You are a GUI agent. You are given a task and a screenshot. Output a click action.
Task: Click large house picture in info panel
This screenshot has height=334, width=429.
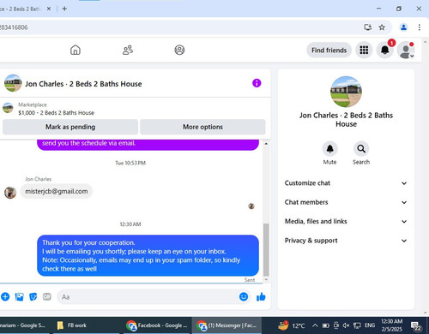click(346, 92)
